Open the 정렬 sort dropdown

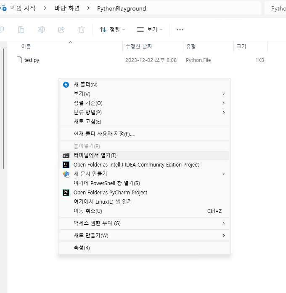point(112,30)
